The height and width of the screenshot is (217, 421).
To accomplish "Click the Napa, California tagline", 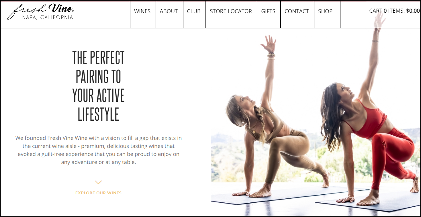I will point(48,17).
